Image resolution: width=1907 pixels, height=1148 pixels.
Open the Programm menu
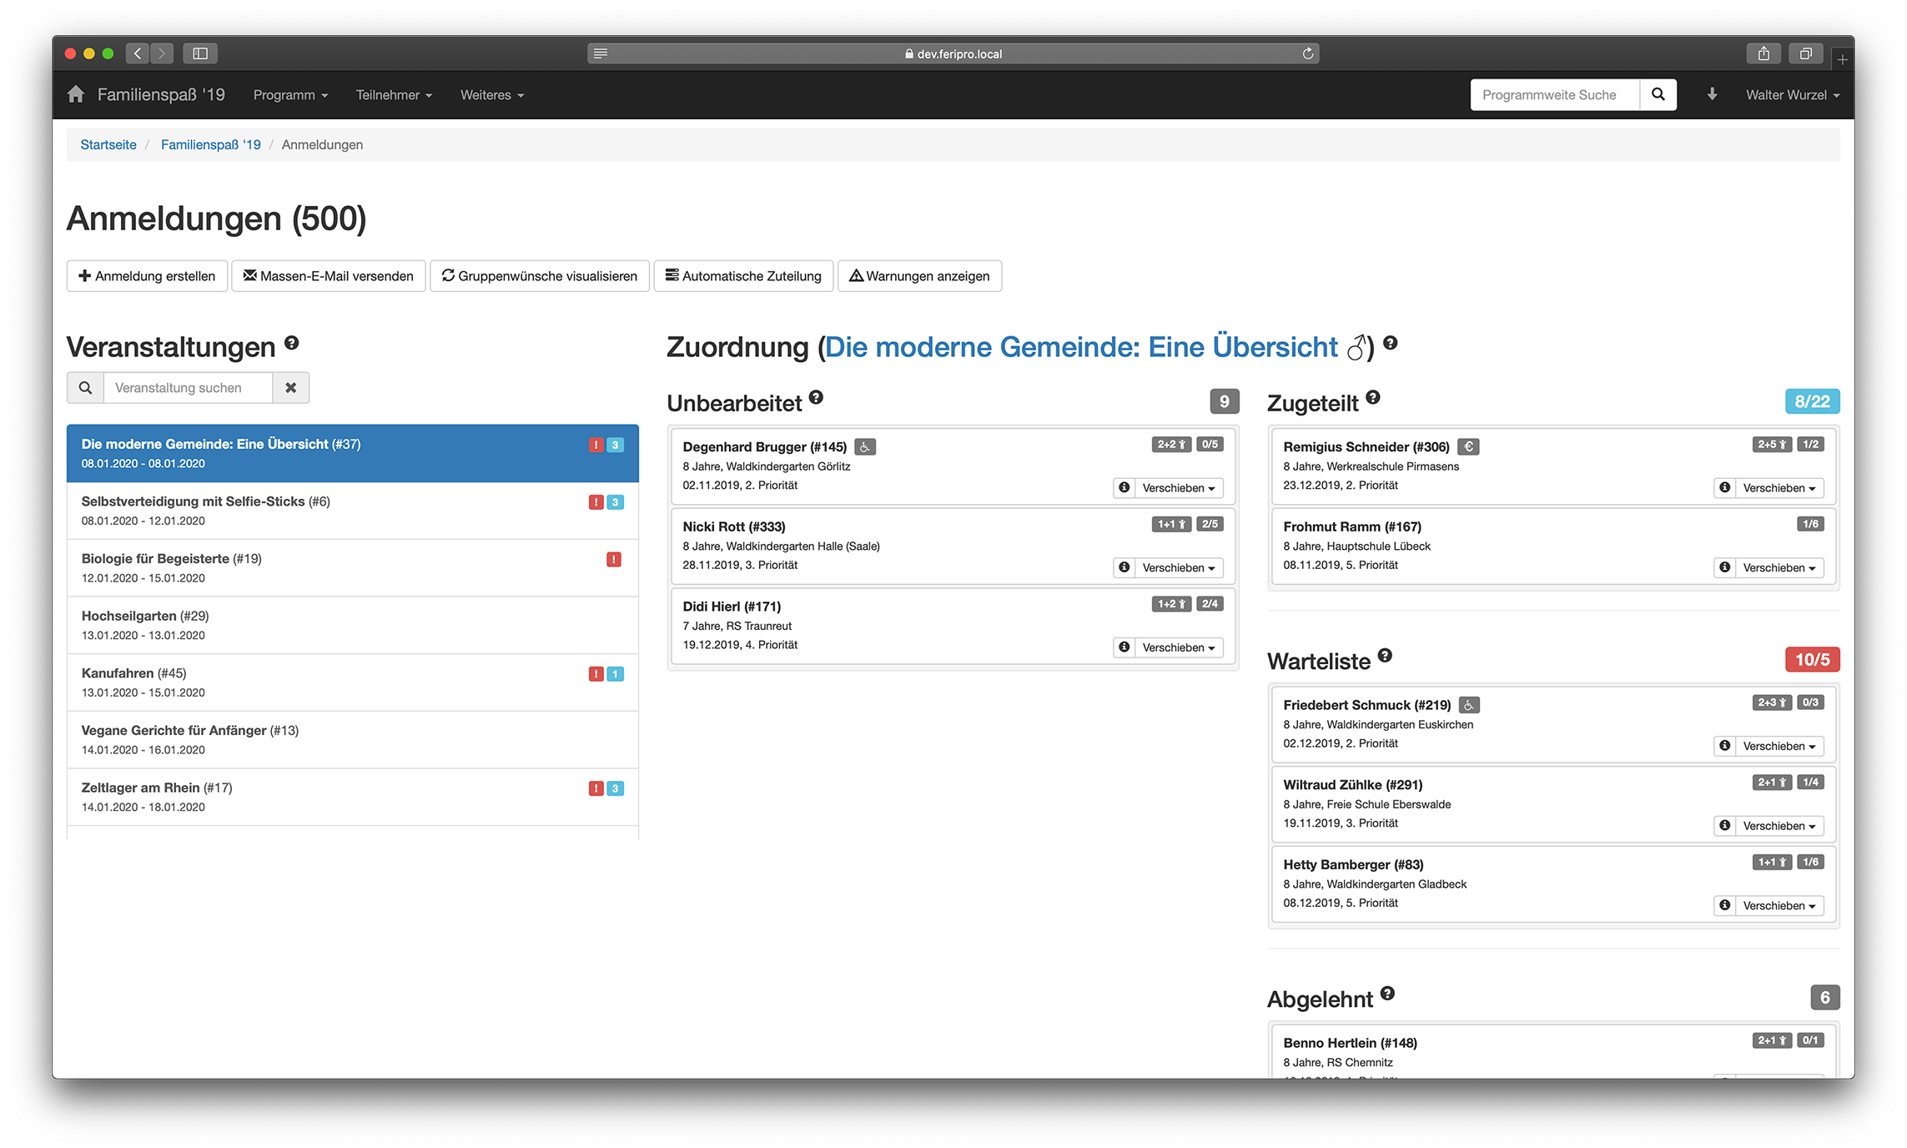click(x=290, y=95)
